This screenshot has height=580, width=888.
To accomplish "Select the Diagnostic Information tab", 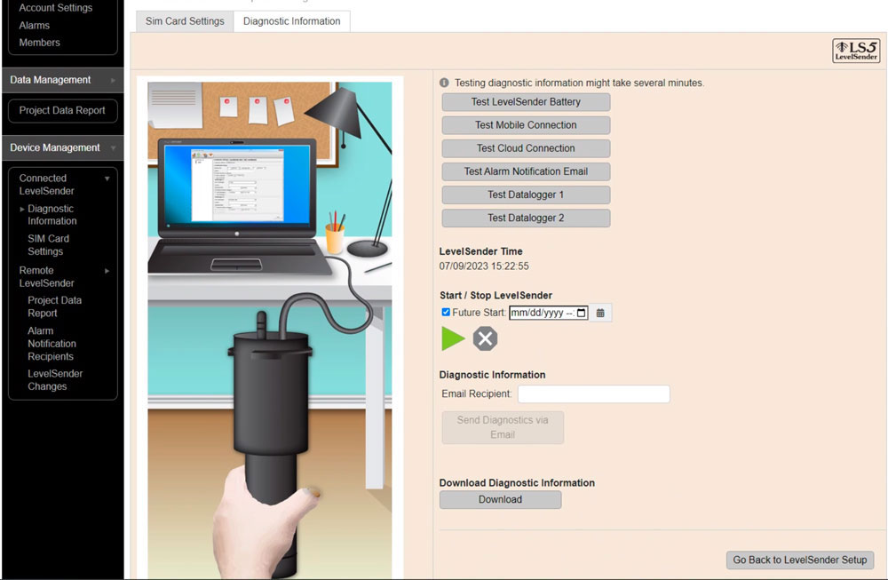I will point(291,20).
